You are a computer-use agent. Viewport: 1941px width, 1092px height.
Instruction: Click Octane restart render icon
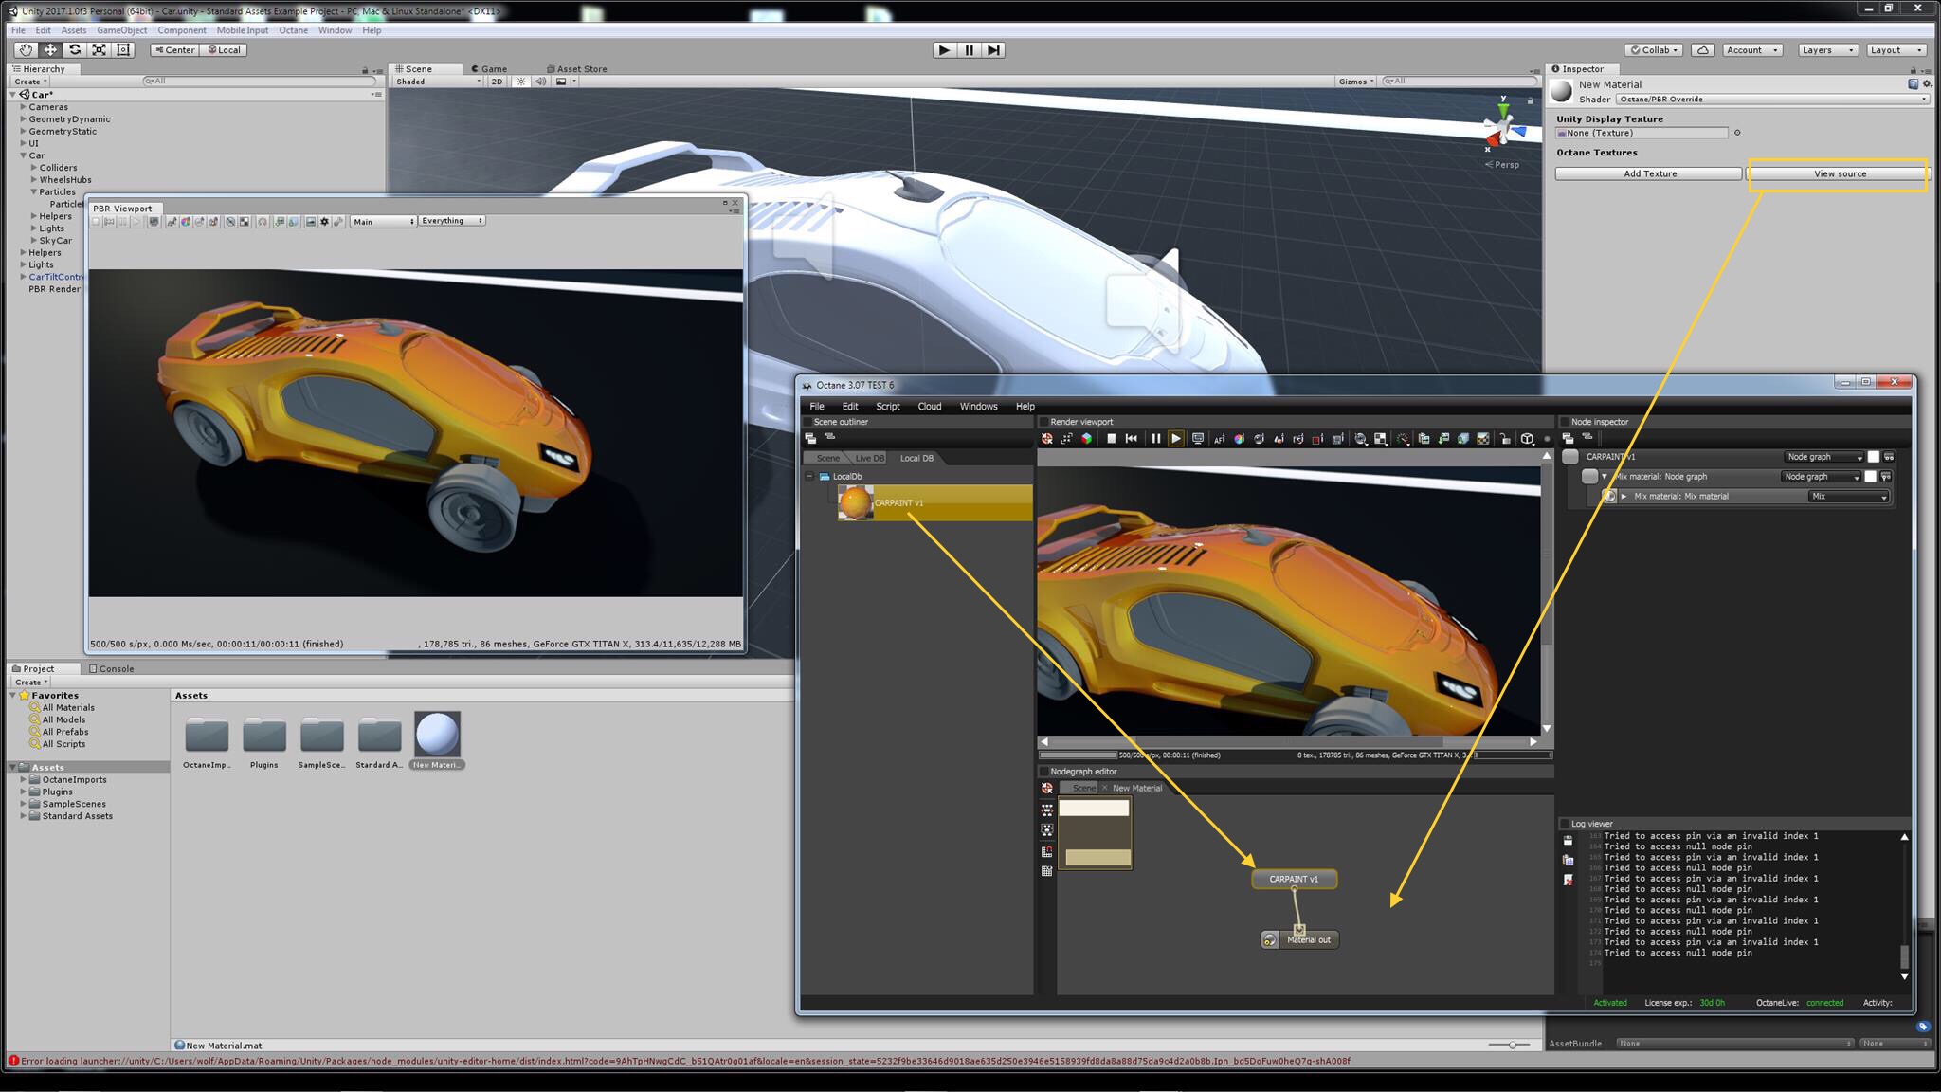pos(1132,439)
